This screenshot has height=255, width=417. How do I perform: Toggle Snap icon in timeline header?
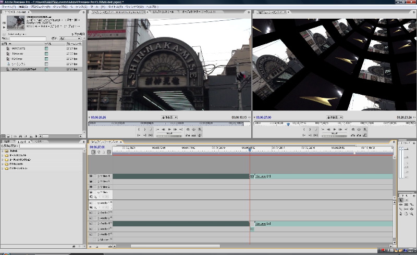(93, 152)
